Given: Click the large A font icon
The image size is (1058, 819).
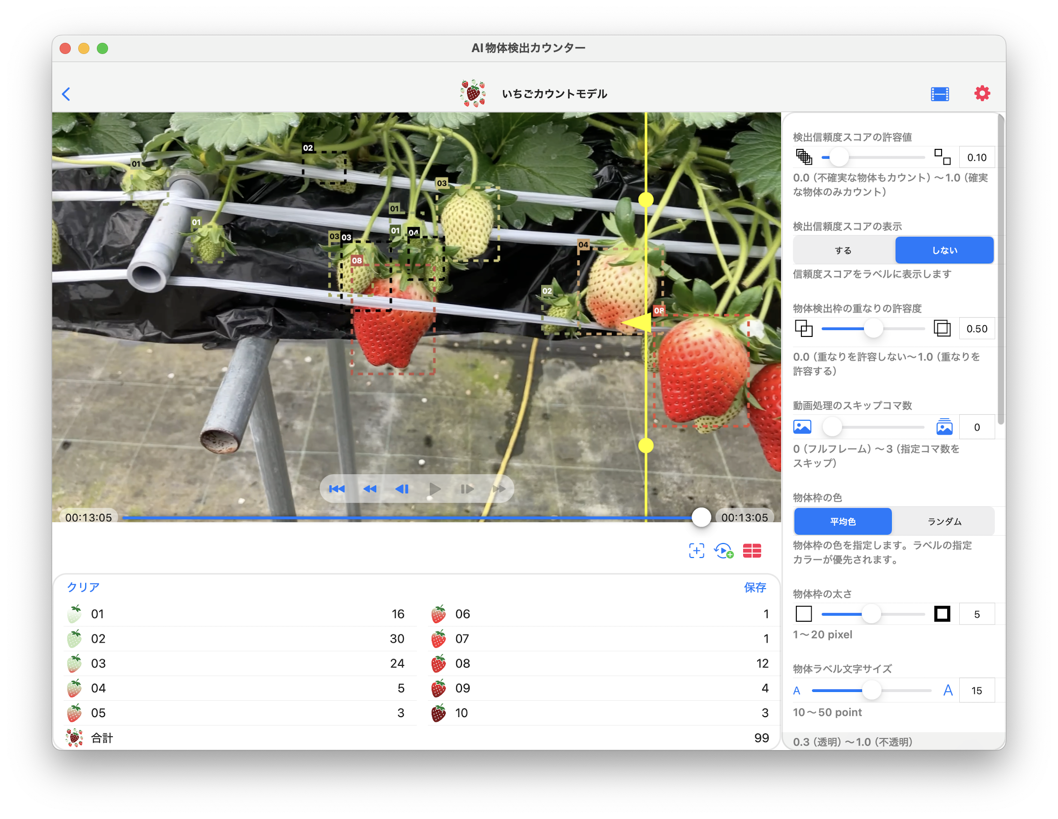Looking at the screenshot, I should (x=948, y=690).
